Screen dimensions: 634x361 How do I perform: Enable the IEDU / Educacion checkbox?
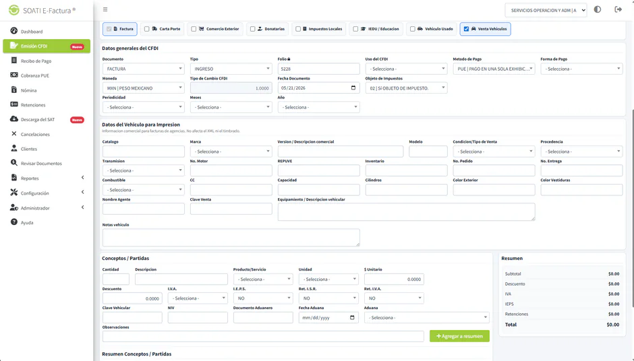click(355, 29)
